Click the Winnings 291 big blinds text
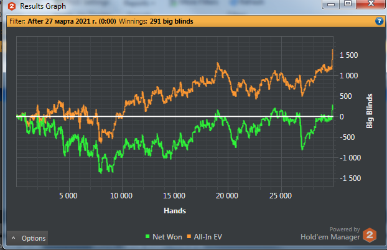The width and height of the screenshot is (387, 250). (156, 21)
